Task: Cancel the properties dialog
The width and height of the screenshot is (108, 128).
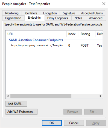Action: [x=74, y=123]
